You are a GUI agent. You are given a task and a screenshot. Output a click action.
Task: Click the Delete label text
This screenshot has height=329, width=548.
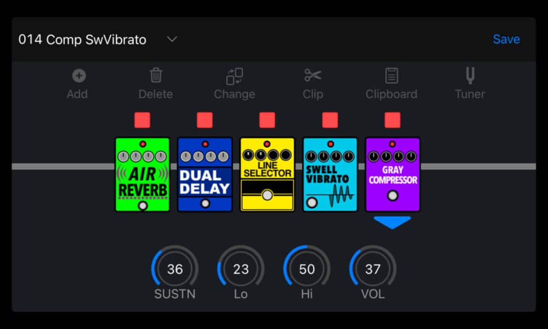(x=156, y=94)
